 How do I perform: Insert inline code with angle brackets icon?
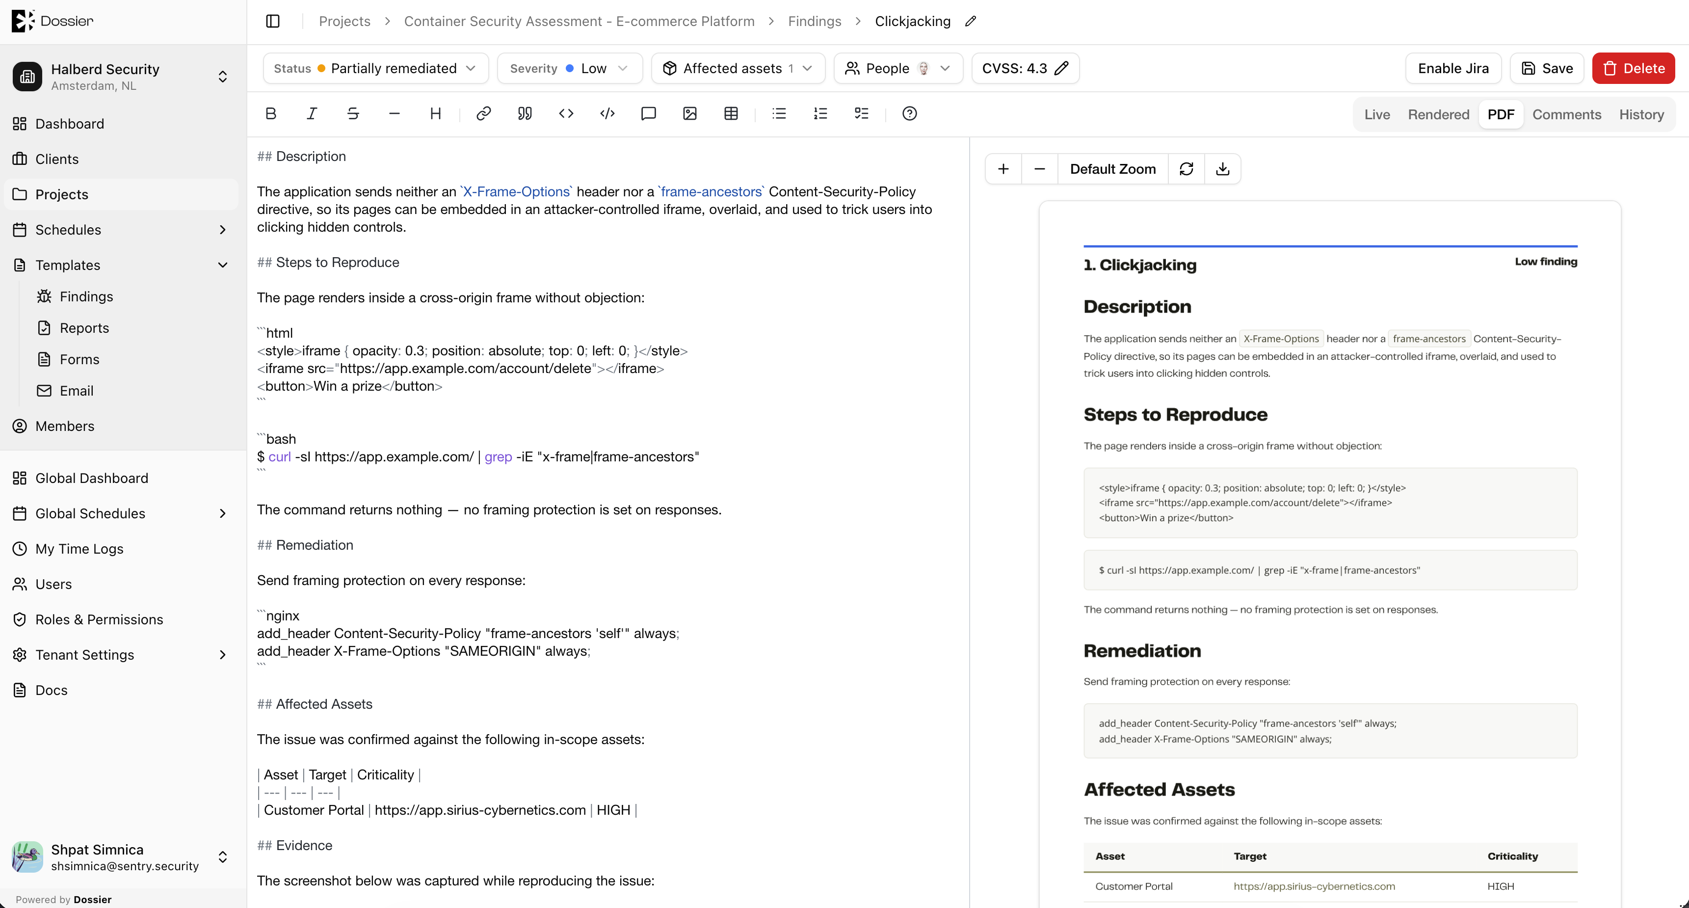click(x=566, y=113)
